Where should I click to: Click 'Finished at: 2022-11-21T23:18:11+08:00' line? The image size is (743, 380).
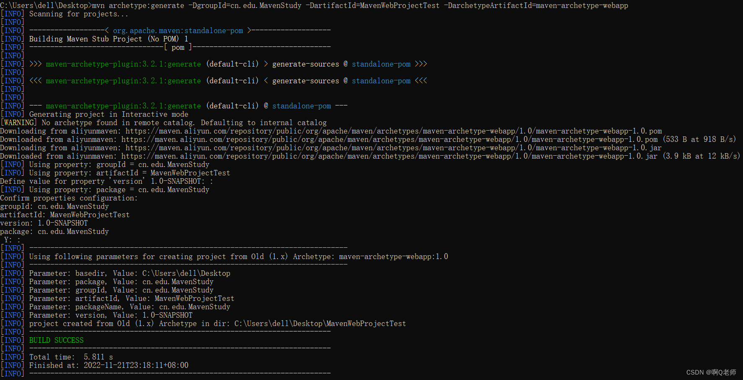click(94, 365)
